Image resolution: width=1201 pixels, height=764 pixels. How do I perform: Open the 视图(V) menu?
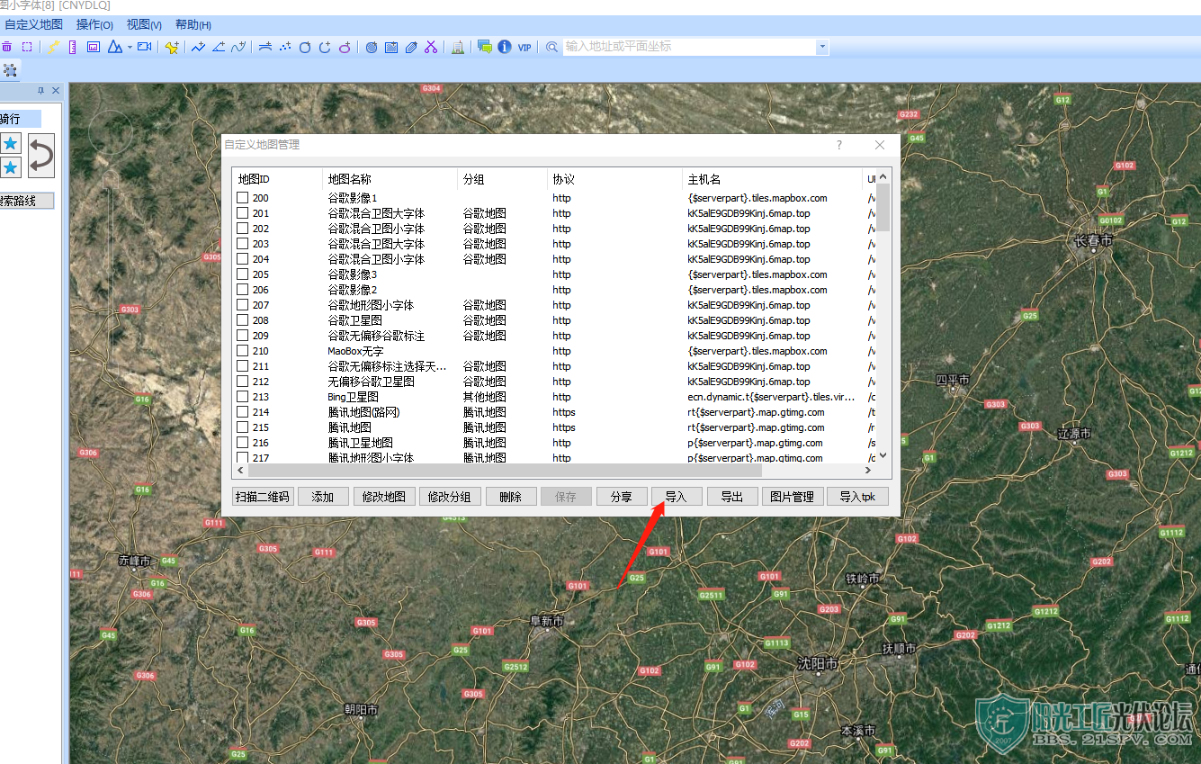144,25
